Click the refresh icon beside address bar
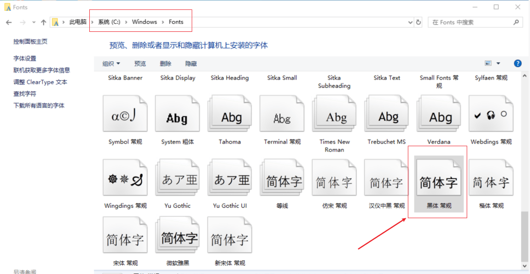The image size is (530, 274). click(419, 22)
